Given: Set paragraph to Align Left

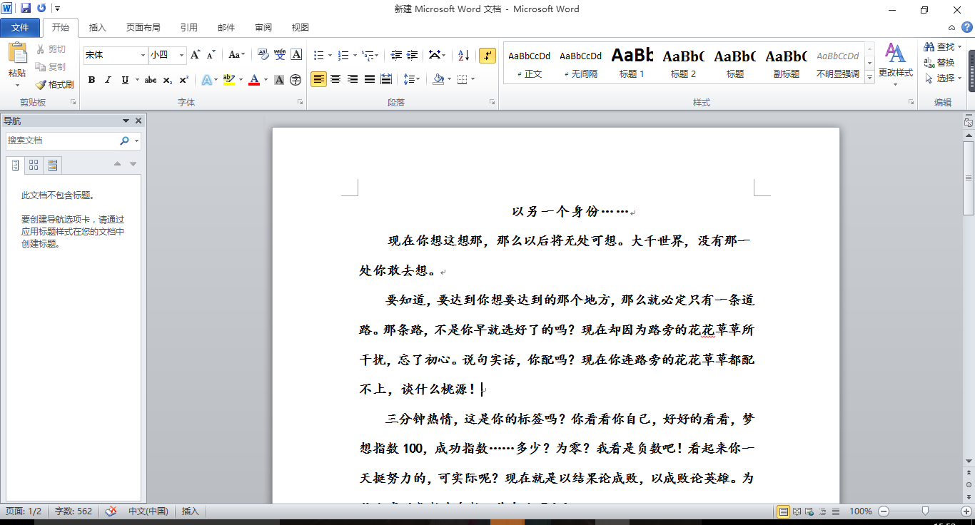Looking at the screenshot, I should click(318, 79).
